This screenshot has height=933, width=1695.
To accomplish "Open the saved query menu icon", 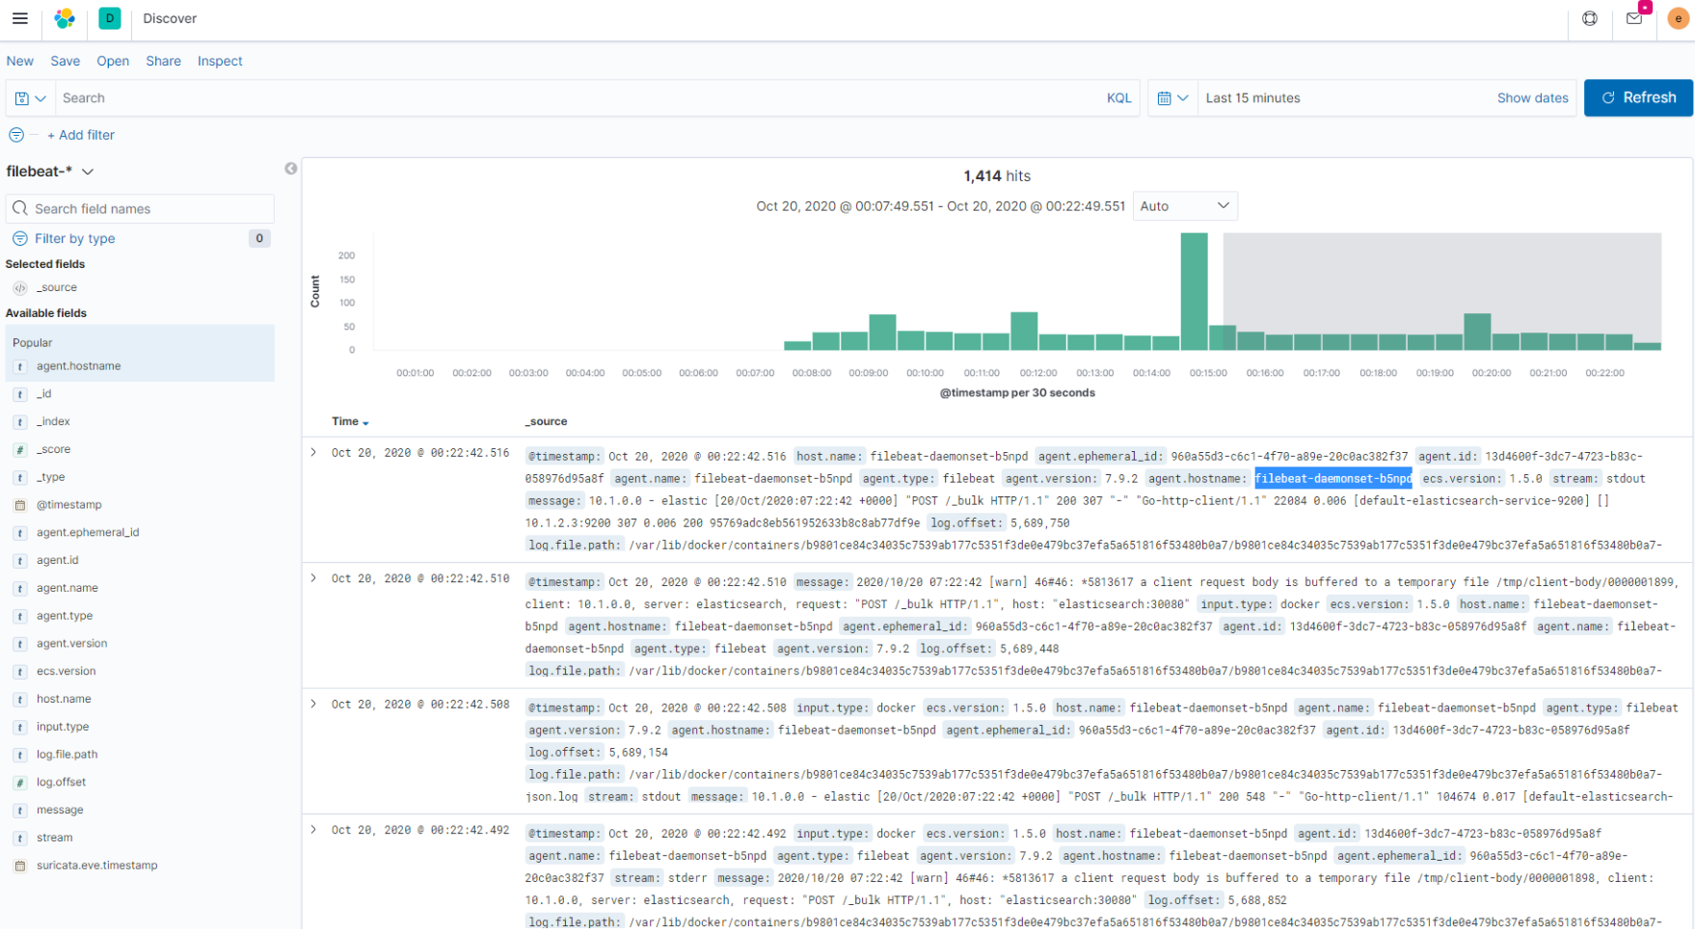I will click(31, 98).
